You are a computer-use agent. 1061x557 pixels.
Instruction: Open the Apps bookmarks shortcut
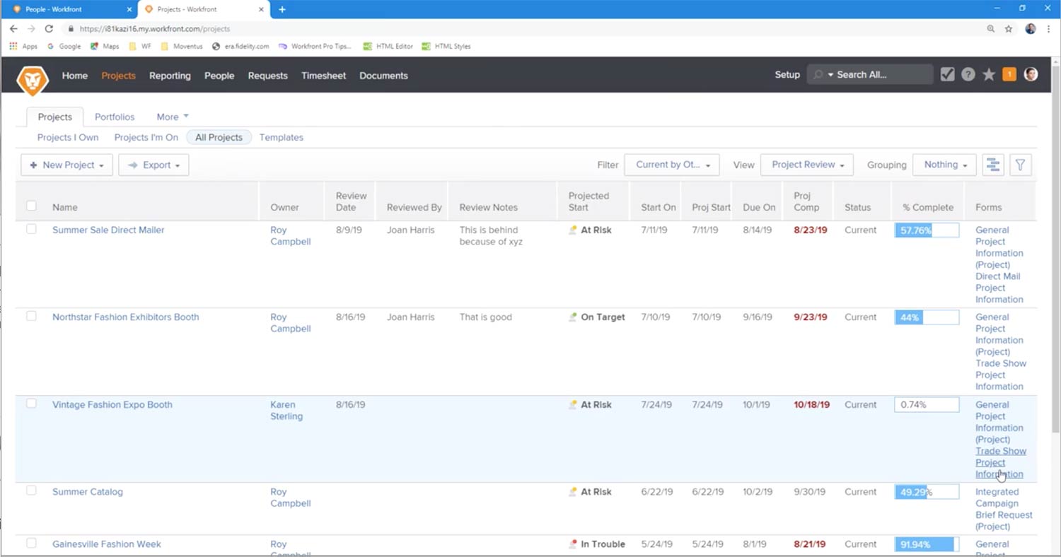(23, 46)
